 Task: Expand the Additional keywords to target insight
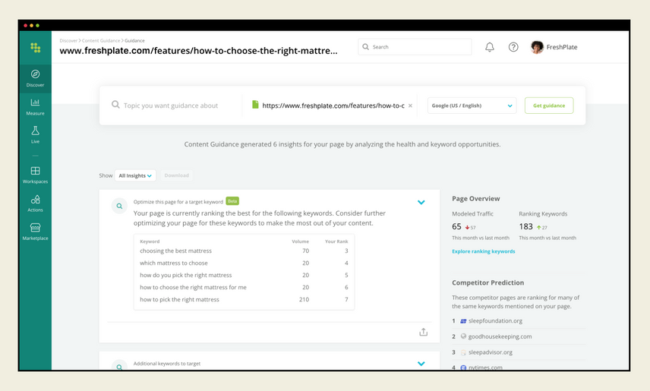pos(421,364)
